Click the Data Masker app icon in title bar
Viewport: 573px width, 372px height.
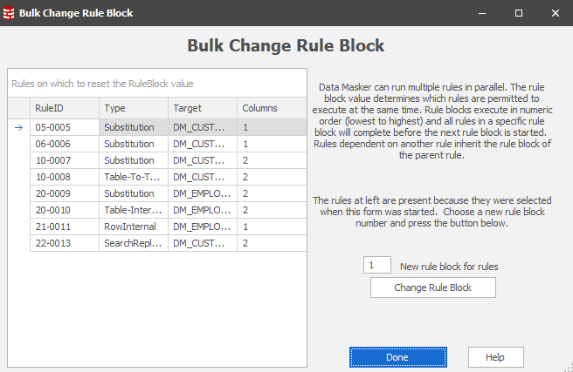[10, 14]
